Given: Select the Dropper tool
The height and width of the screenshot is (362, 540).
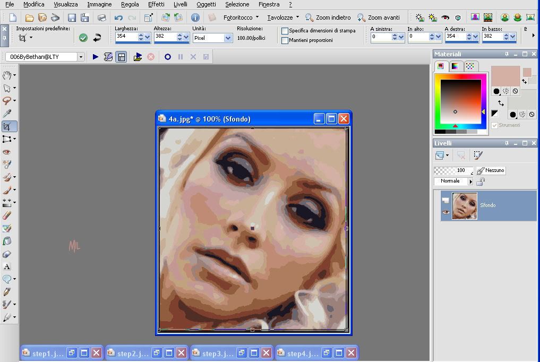Looking at the screenshot, I should pos(7,113).
